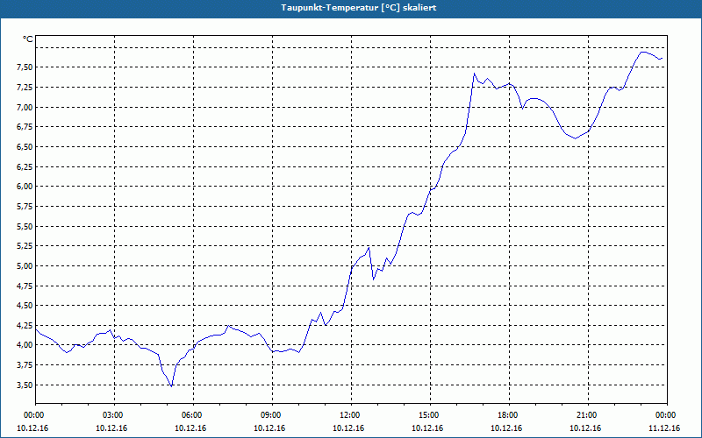Select the 09:00 time label
The image size is (702, 438).
tap(269, 415)
